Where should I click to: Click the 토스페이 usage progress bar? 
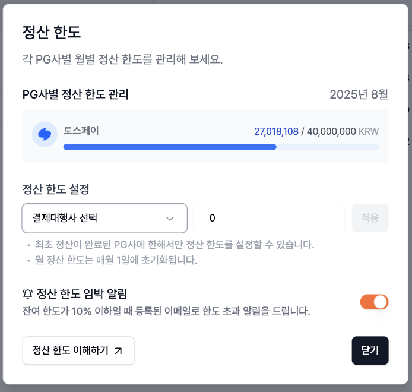(221, 147)
